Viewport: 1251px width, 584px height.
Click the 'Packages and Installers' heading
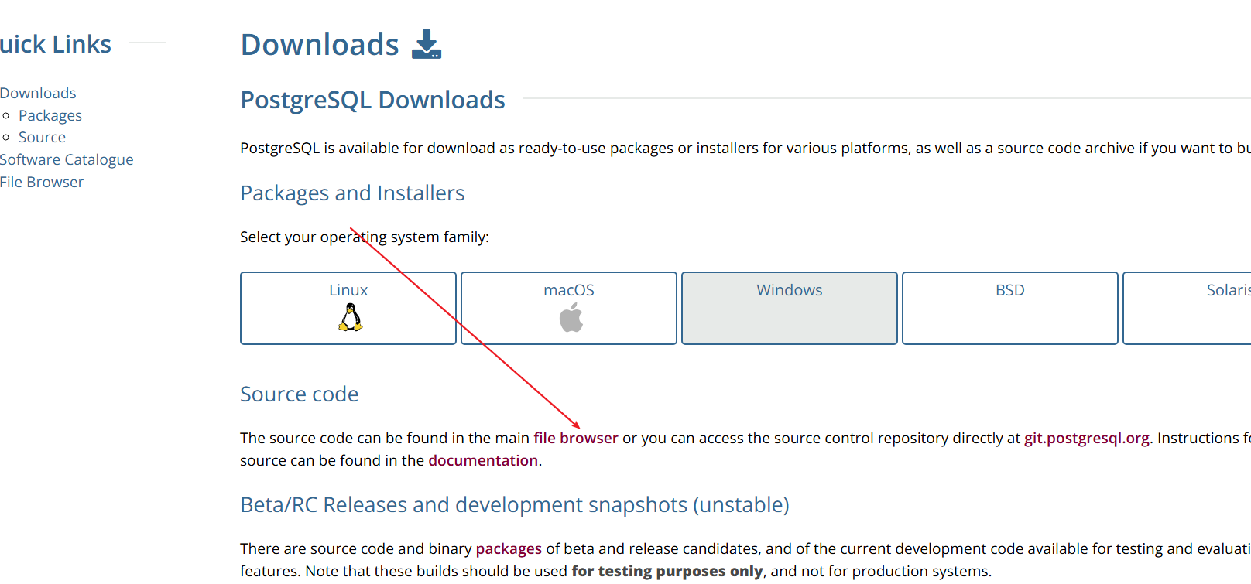[352, 193]
